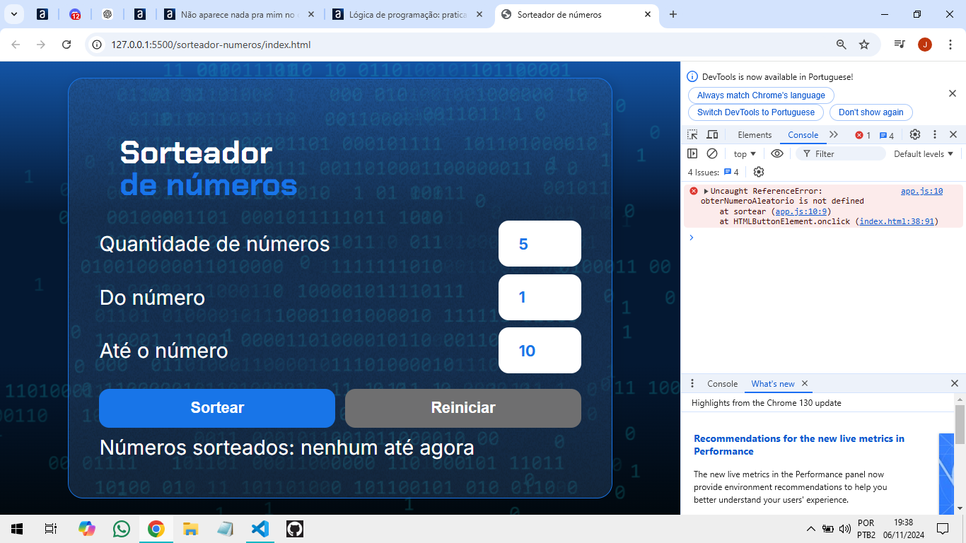Show the console sidebar

692,153
